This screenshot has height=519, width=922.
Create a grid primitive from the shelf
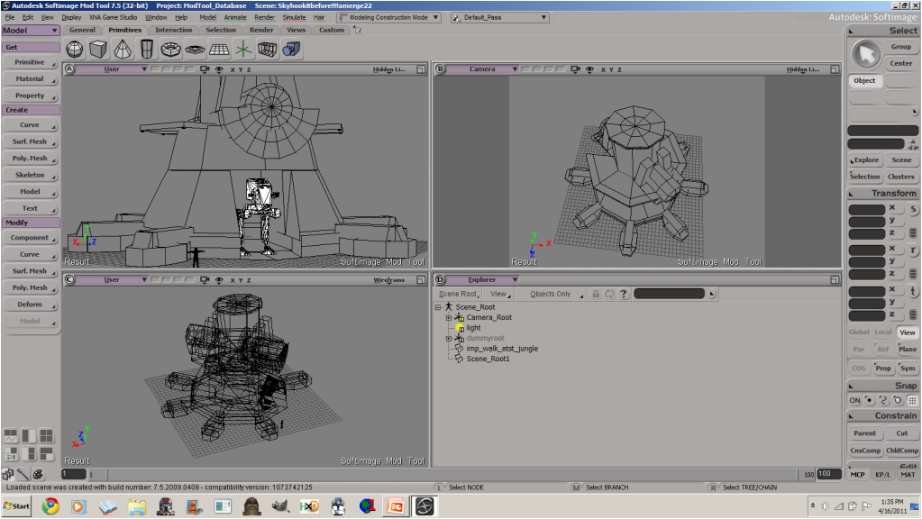coord(219,50)
